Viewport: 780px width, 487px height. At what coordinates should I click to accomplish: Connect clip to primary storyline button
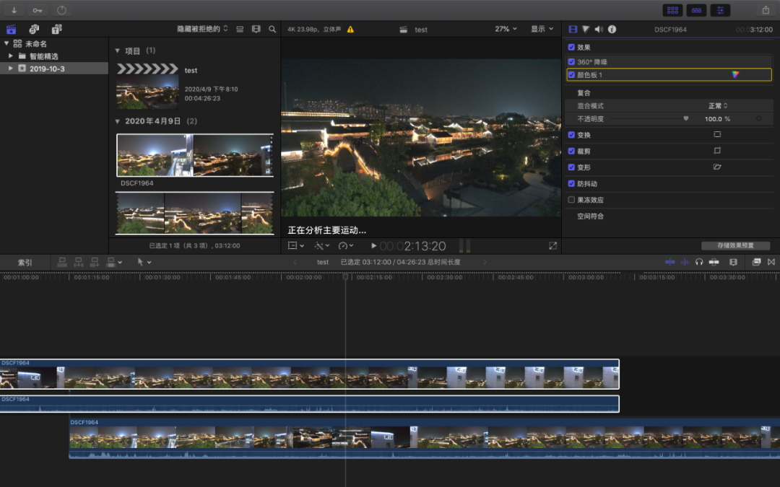(62, 262)
